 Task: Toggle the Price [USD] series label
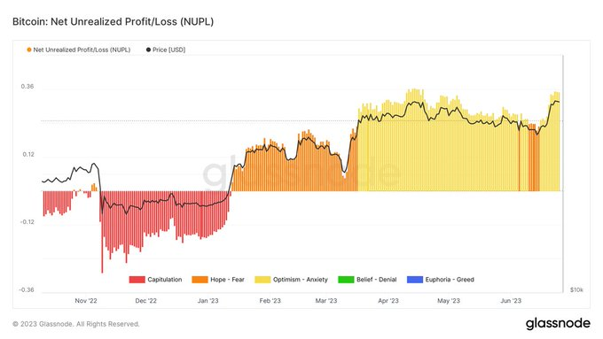tap(168, 50)
